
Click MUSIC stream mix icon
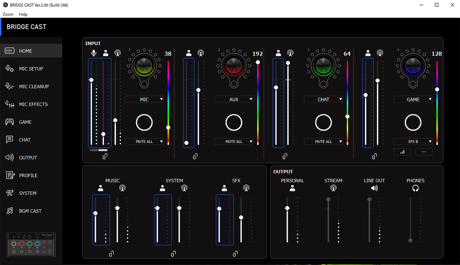click(x=122, y=188)
